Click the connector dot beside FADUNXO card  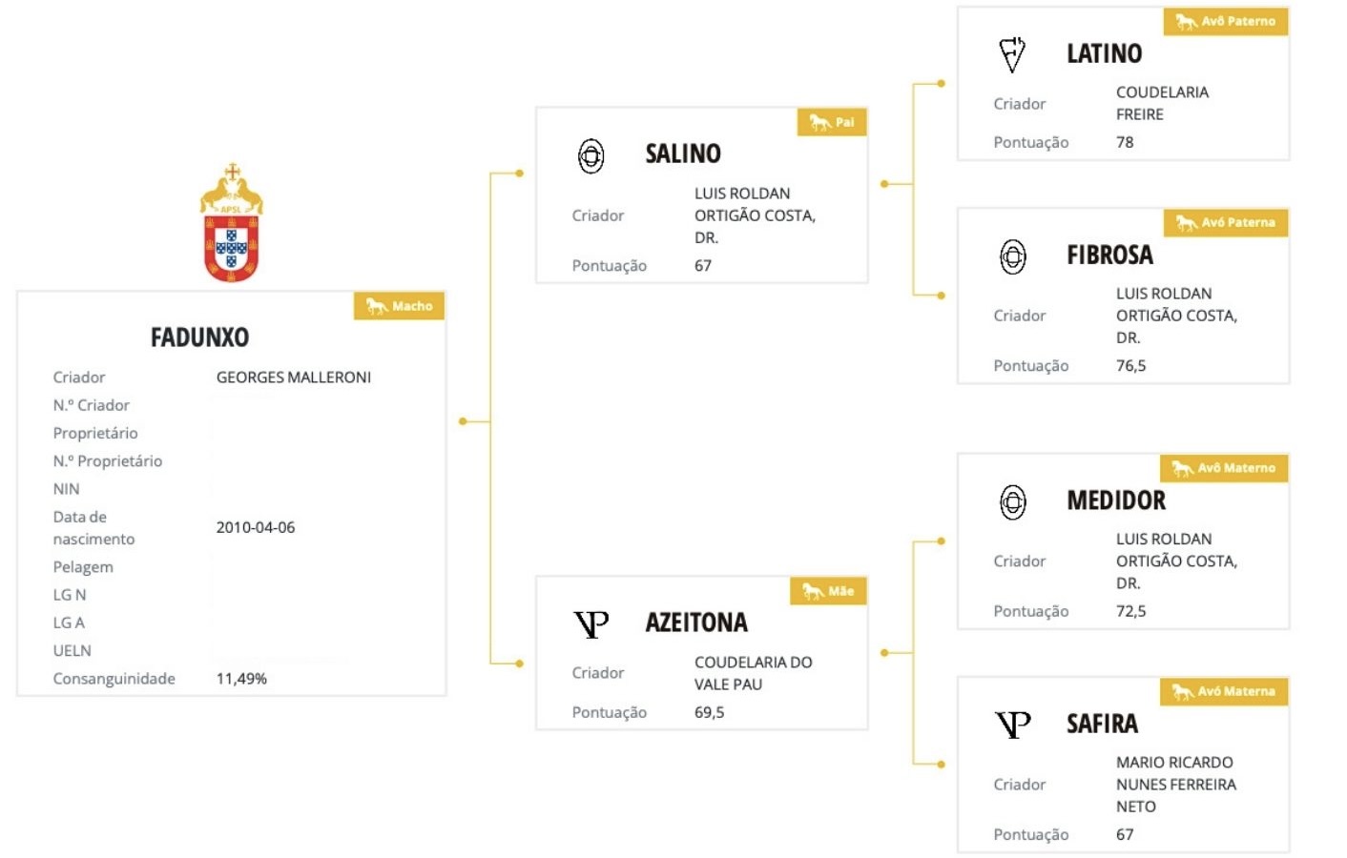point(463,420)
